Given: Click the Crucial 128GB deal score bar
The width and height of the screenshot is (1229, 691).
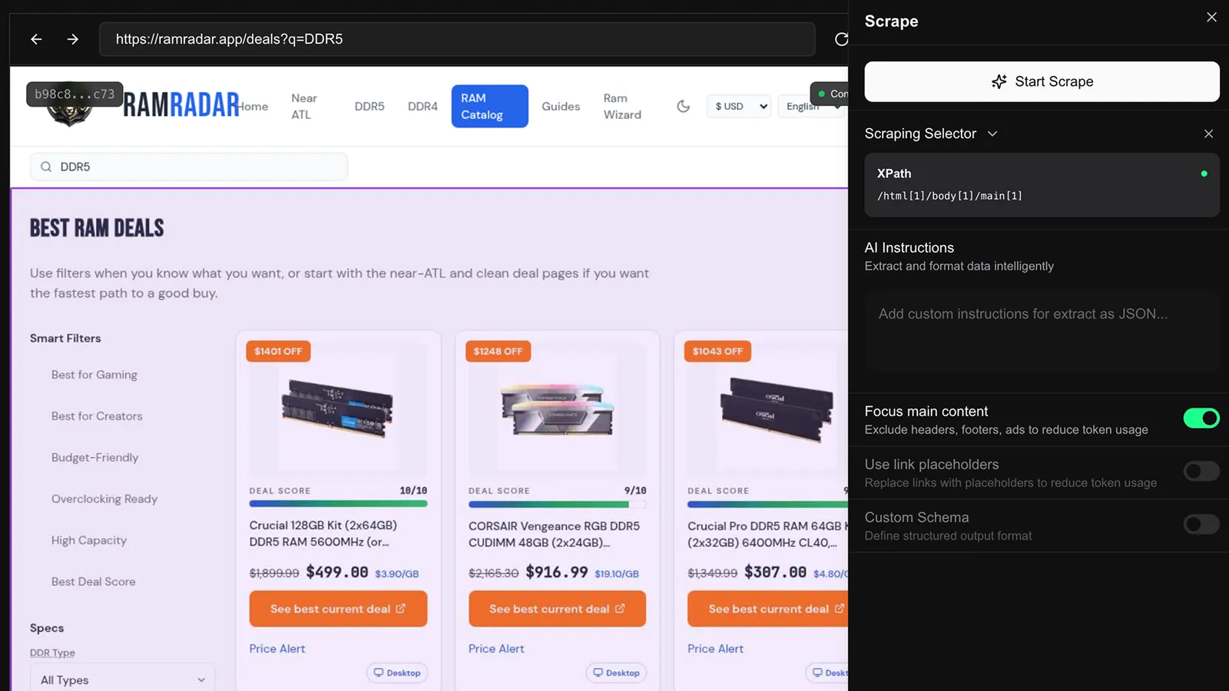Looking at the screenshot, I should [x=338, y=504].
